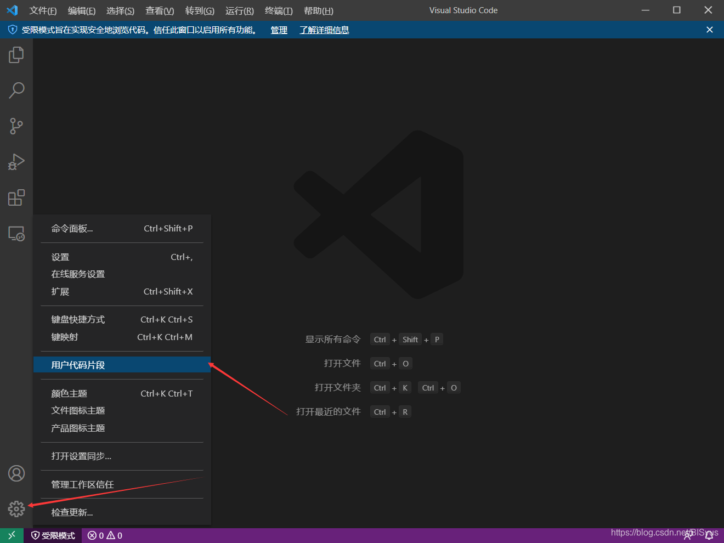
Task: Open the 文件(F) menu
Action: coord(43,11)
